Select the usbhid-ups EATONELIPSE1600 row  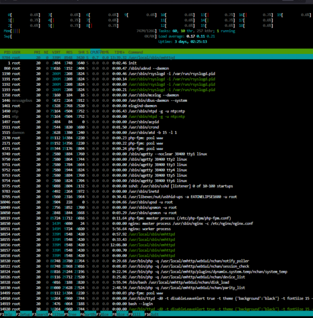tap(156, 197)
